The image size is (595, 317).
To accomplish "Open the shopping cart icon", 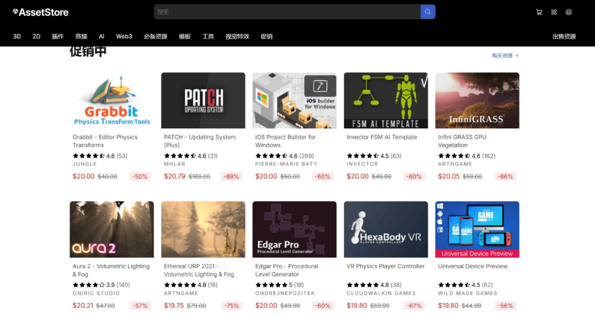I will (x=539, y=12).
